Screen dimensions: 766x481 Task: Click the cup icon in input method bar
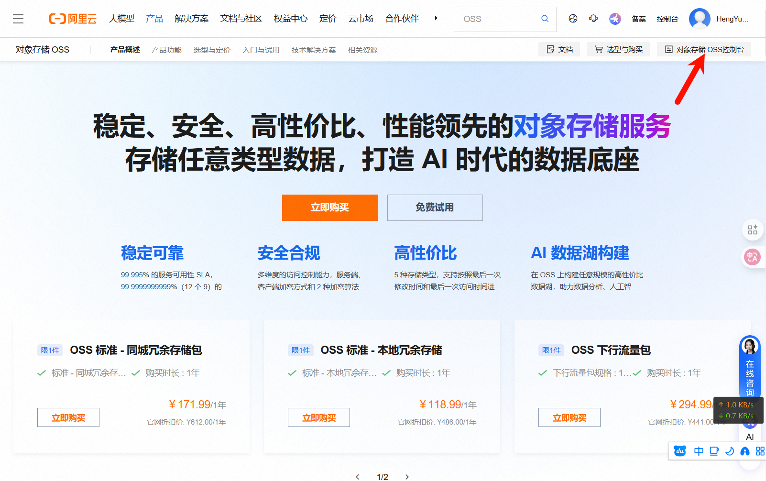click(714, 451)
